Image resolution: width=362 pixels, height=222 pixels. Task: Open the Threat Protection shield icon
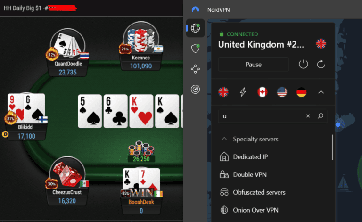tap(195, 49)
